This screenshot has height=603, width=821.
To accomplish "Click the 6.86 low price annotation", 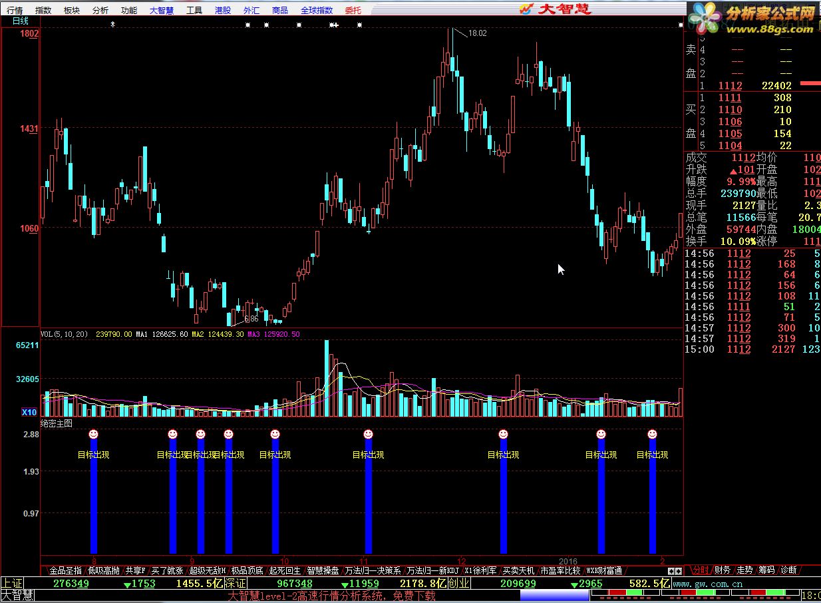I will tap(251, 319).
